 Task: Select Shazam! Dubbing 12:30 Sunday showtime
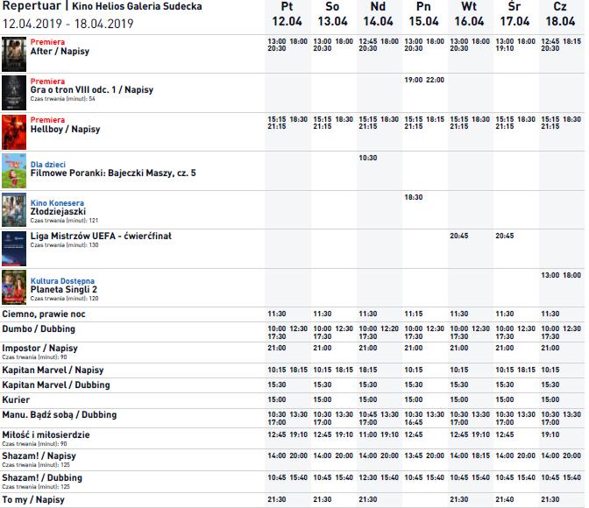[368, 477]
